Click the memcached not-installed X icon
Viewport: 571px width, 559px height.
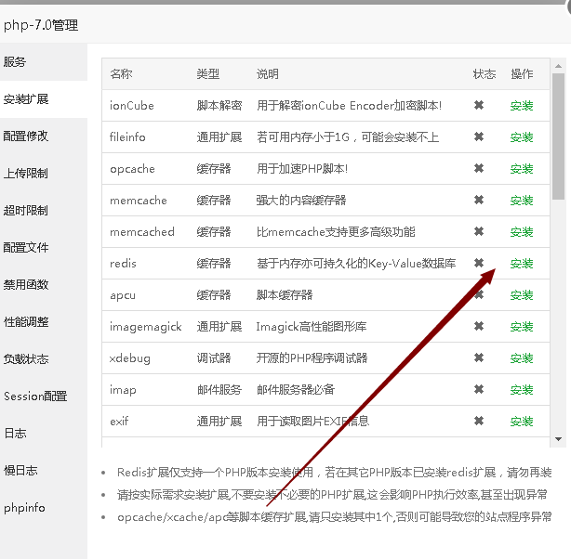click(479, 232)
